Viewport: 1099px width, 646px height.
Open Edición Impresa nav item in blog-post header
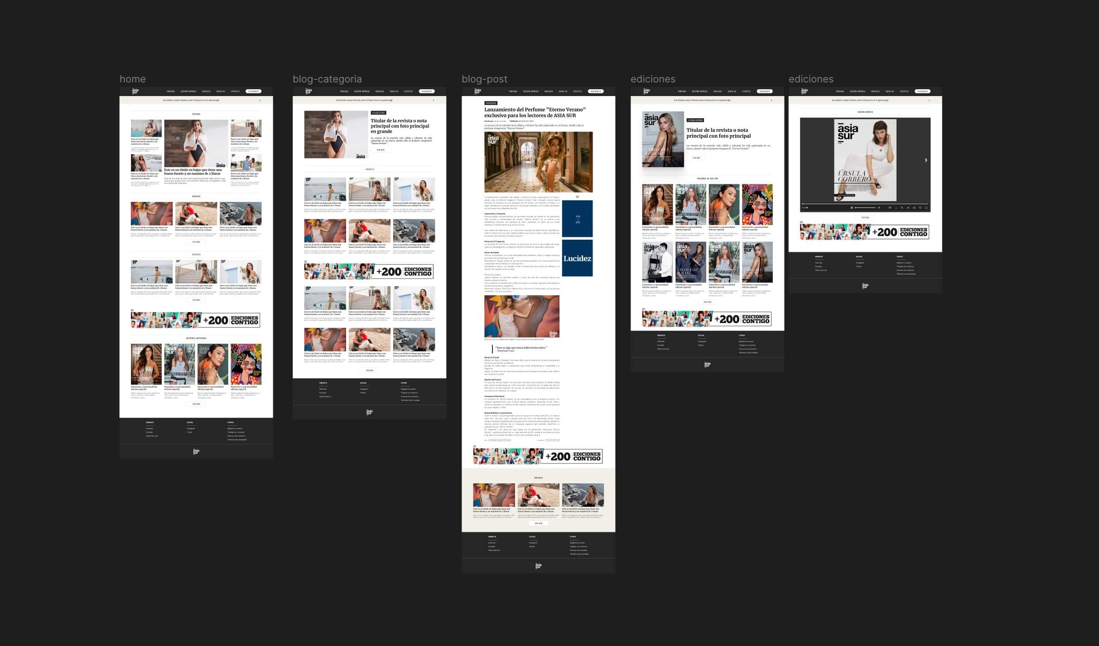pos(530,91)
